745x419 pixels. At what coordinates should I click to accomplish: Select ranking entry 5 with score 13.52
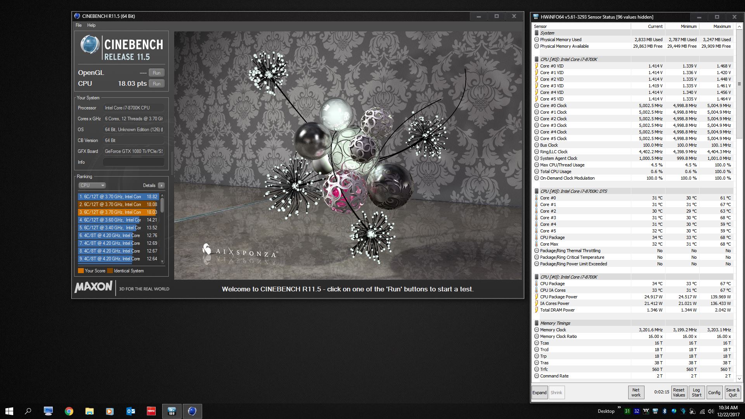click(118, 228)
